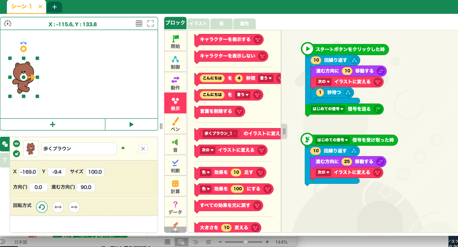Click the collapse handle right of block palette
458x247 pixels.
click(x=284, y=132)
